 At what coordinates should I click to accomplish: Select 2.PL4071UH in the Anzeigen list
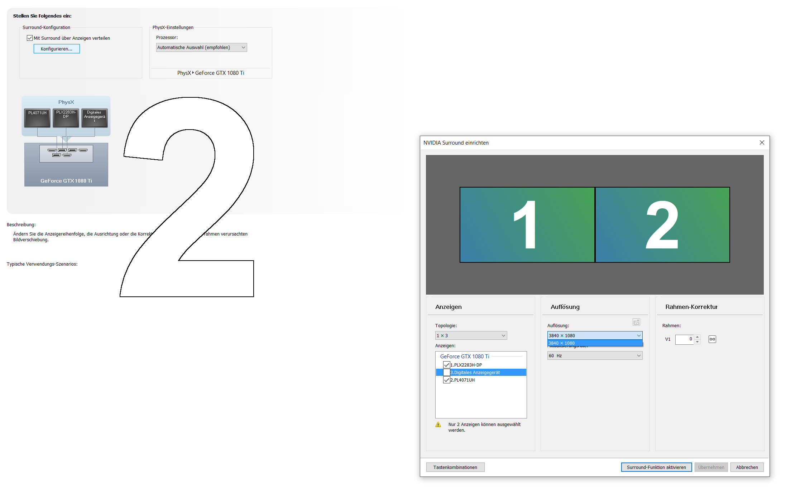click(x=462, y=380)
